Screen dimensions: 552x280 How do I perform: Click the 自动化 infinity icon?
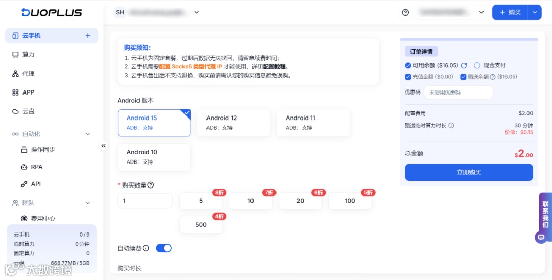(x=15, y=134)
